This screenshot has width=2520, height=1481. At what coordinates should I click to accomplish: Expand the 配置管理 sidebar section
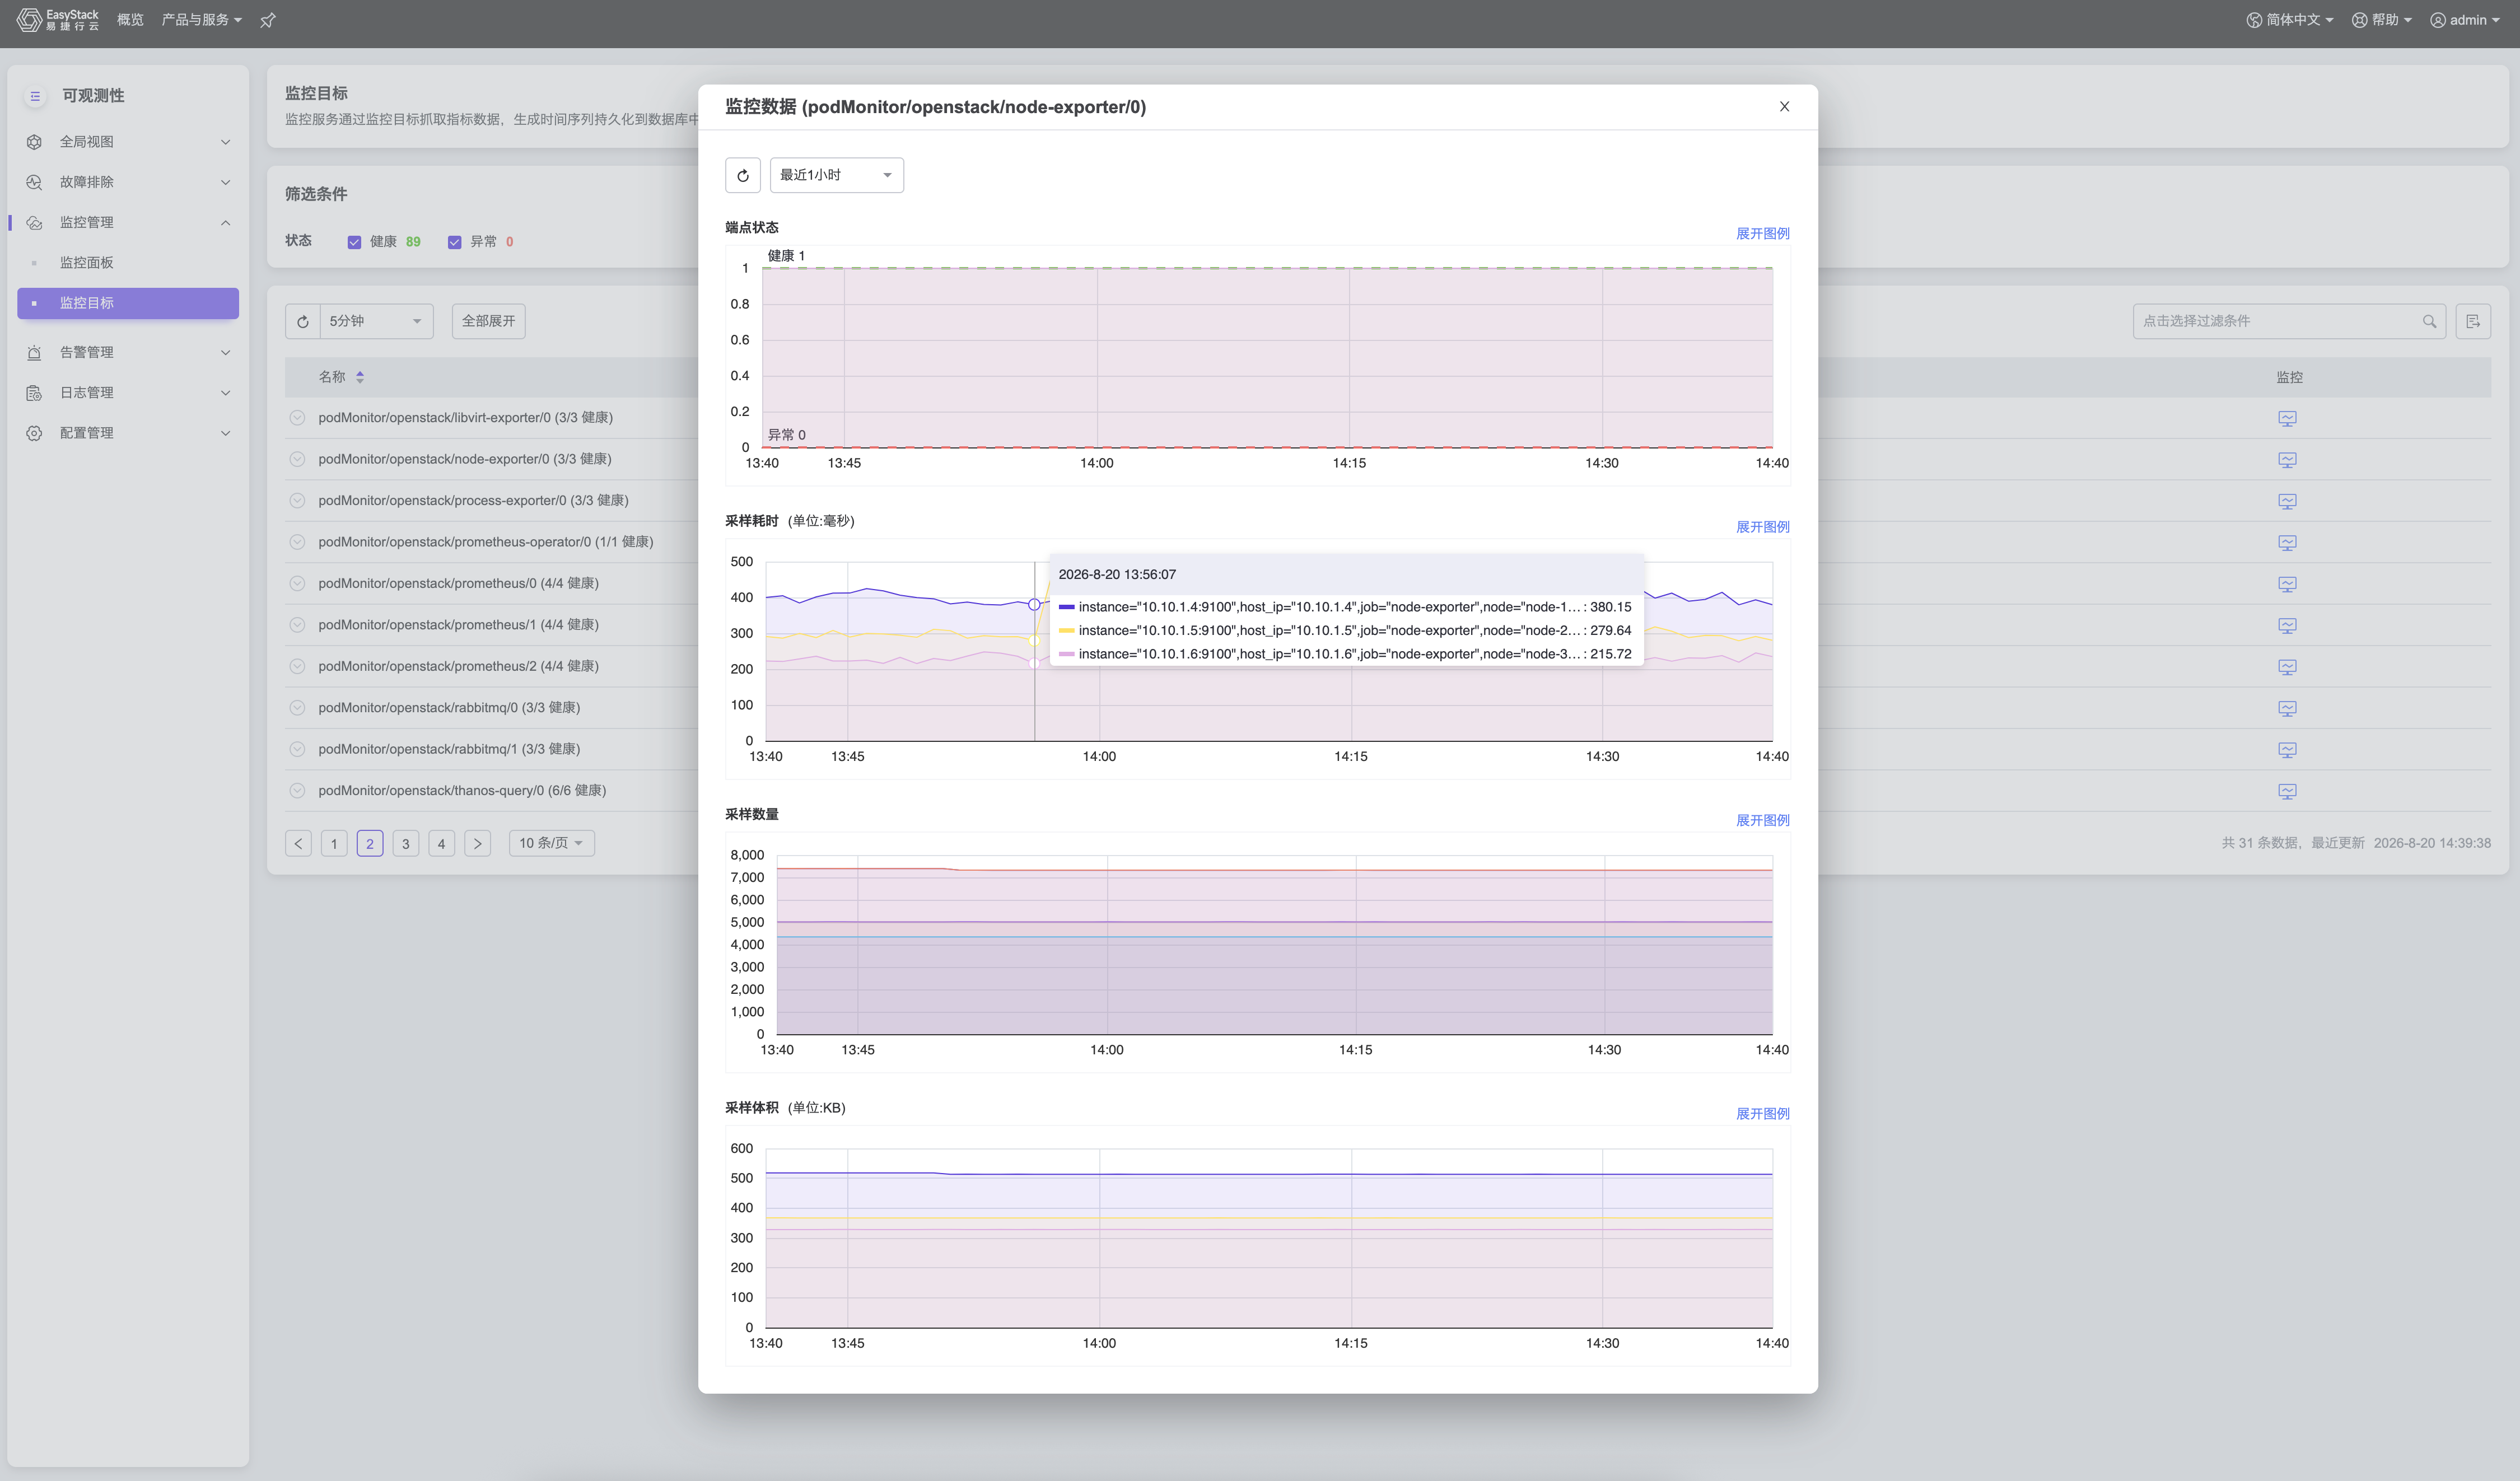click(128, 433)
